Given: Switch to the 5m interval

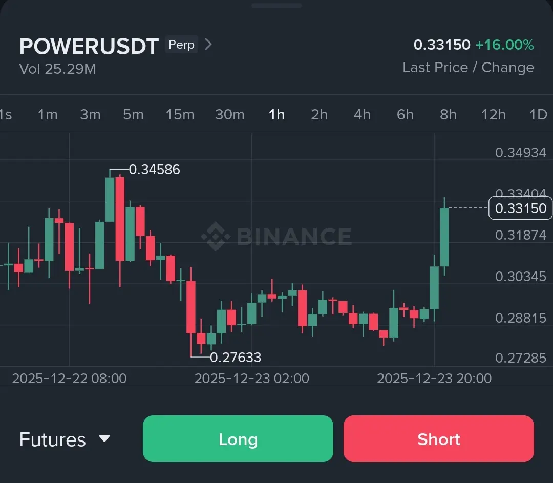Looking at the screenshot, I should pyautogui.click(x=133, y=114).
